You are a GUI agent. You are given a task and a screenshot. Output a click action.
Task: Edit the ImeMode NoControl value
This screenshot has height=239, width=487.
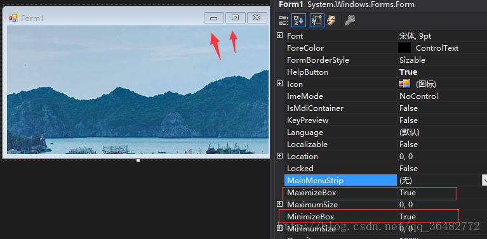418,96
